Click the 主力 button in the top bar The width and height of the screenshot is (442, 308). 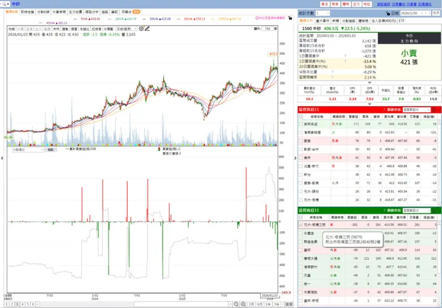pyautogui.click(x=357, y=4)
